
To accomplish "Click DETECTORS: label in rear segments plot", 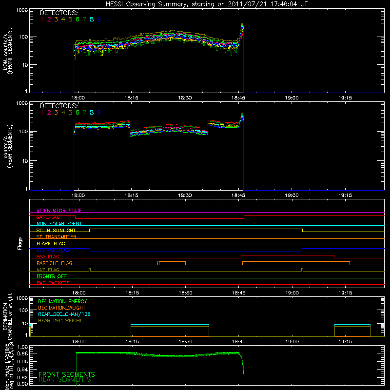I will pyautogui.click(x=59, y=106).
